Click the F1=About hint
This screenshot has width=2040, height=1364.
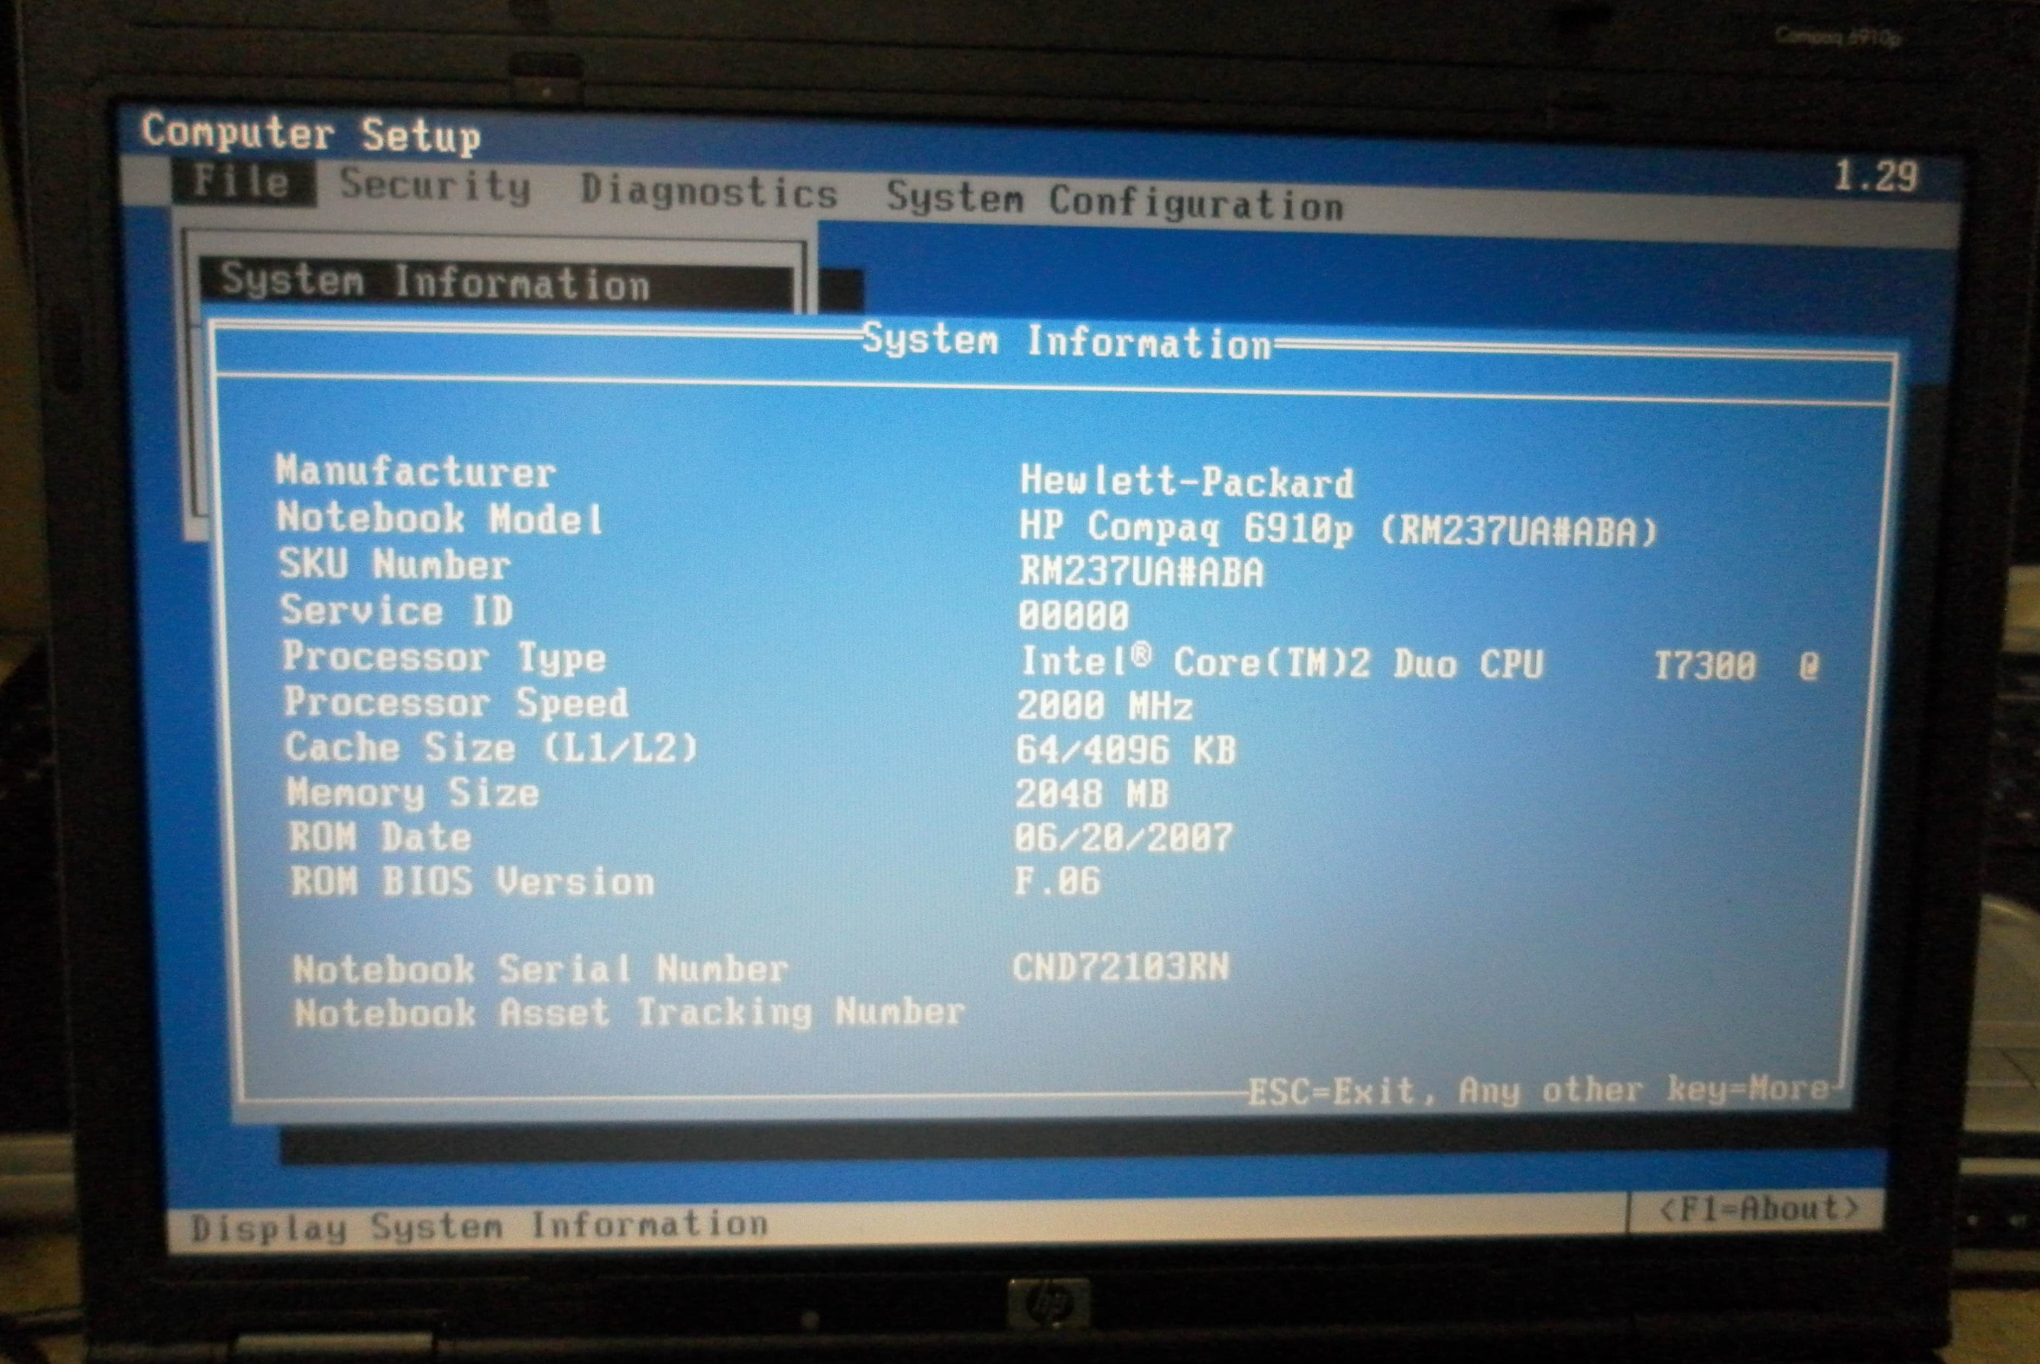[x=1759, y=1208]
